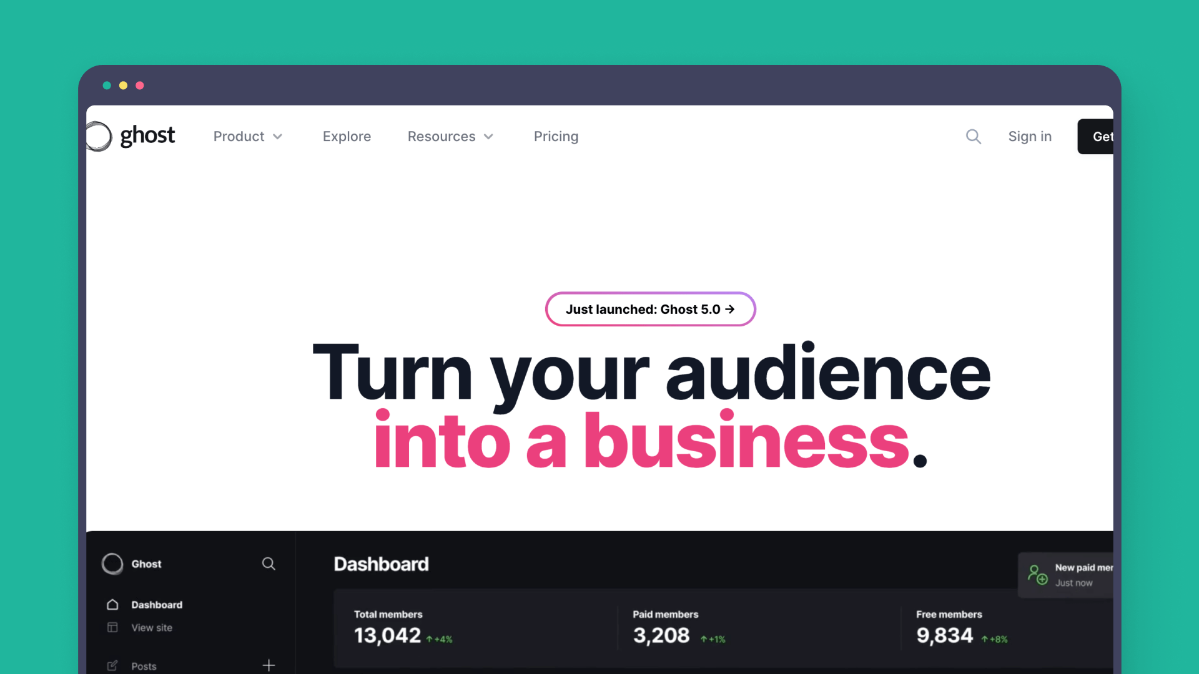The width and height of the screenshot is (1199, 674).
Task: Expand the Product dropdown menu
Action: [246, 136]
